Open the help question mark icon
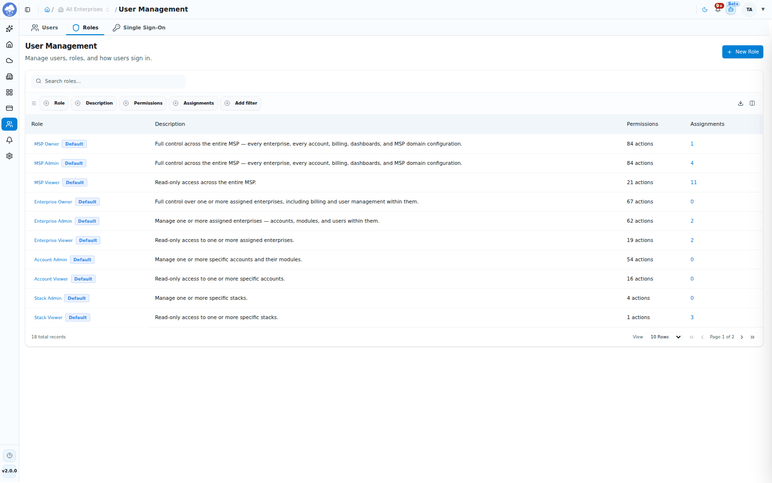Image resolution: width=772 pixels, height=483 pixels. pos(10,456)
